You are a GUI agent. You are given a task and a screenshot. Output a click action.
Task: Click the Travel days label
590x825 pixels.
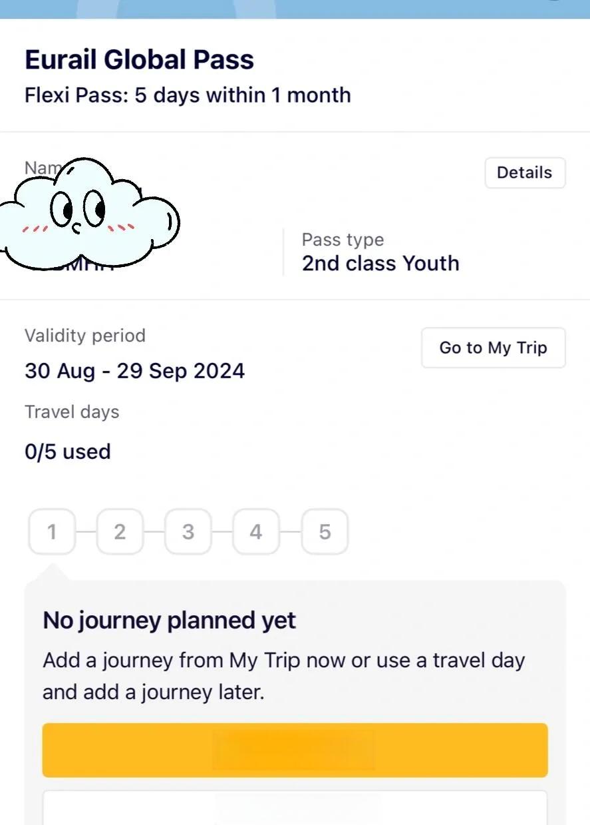point(72,412)
